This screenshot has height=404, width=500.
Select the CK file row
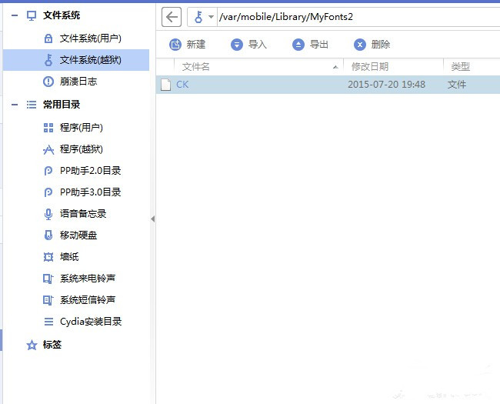328,85
